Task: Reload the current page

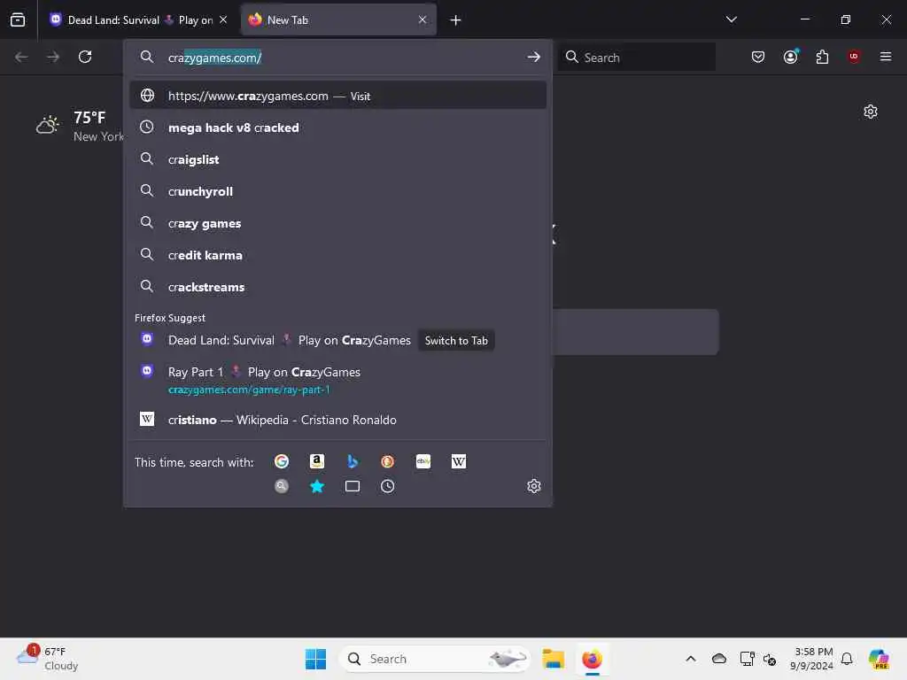Action: tap(85, 57)
